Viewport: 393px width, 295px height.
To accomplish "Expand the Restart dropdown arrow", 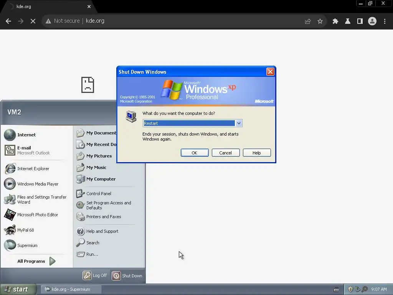I will (x=239, y=123).
